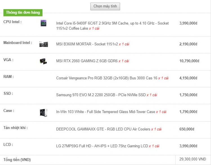
Task: Click the In-Win 103 White case thumbnail
Action: pos(43,113)
